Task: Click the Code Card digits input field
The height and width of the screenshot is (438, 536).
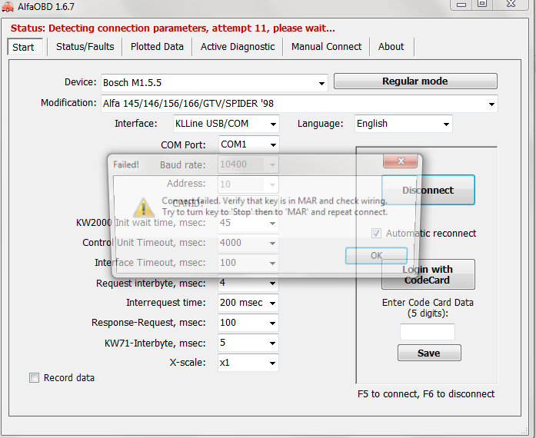Action: (x=428, y=332)
